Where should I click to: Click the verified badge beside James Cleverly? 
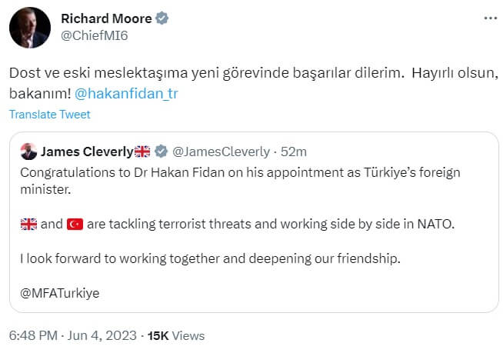pos(161,151)
